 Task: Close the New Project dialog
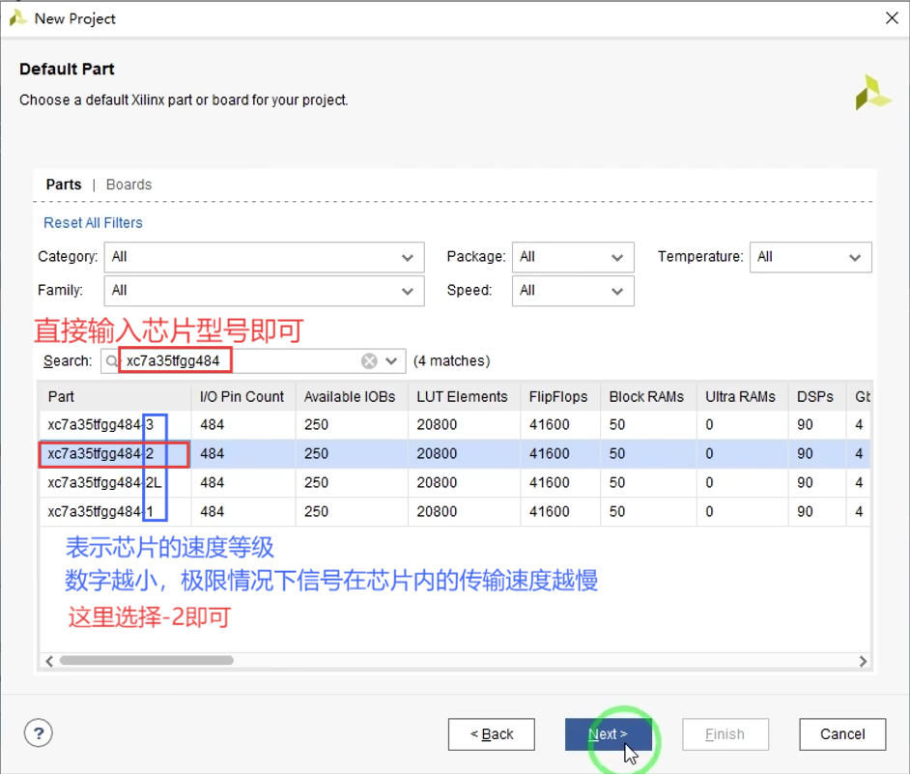coord(892,18)
